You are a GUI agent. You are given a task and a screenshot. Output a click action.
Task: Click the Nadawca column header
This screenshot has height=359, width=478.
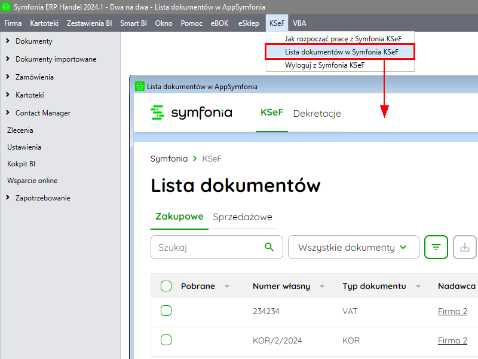(x=456, y=286)
